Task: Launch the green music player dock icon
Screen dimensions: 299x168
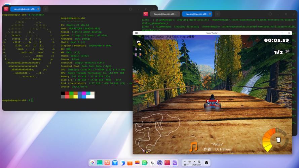Action: click(145, 163)
